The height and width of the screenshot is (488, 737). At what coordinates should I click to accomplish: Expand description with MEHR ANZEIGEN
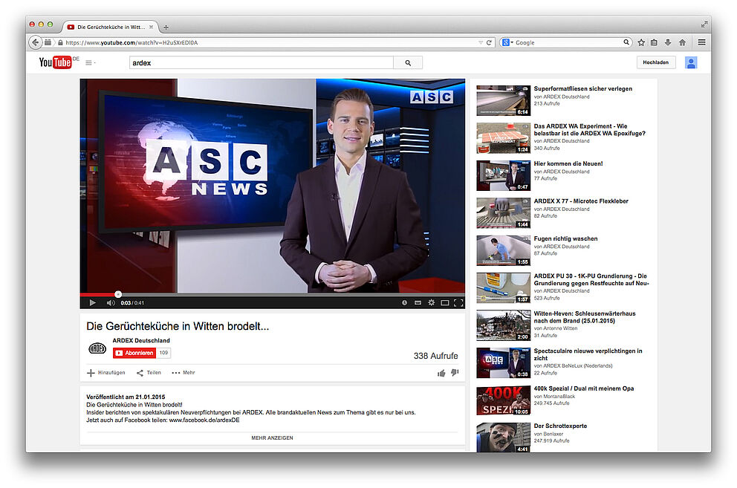point(272,438)
